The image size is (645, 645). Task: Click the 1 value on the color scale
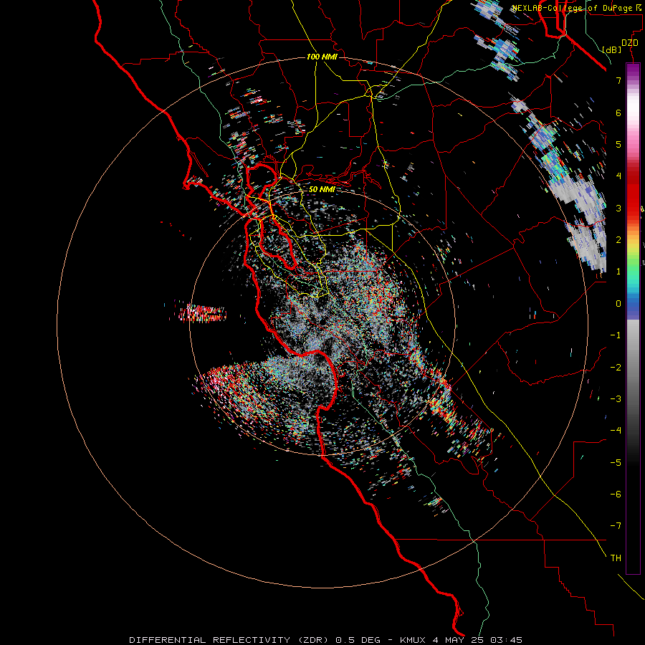pyautogui.click(x=618, y=272)
